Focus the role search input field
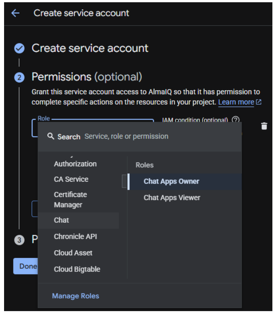The width and height of the screenshot is (276, 312). tap(140, 137)
